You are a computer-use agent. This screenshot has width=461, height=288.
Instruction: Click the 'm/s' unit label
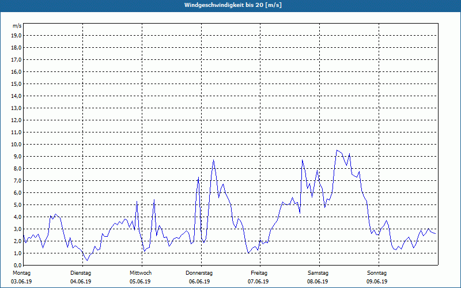(x=17, y=26)
